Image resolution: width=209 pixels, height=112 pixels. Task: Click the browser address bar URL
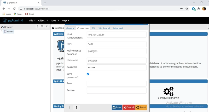(x=36, y=9)
